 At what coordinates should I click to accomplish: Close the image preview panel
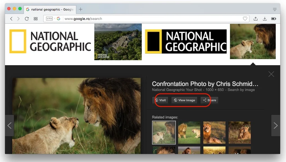[271, 74]
